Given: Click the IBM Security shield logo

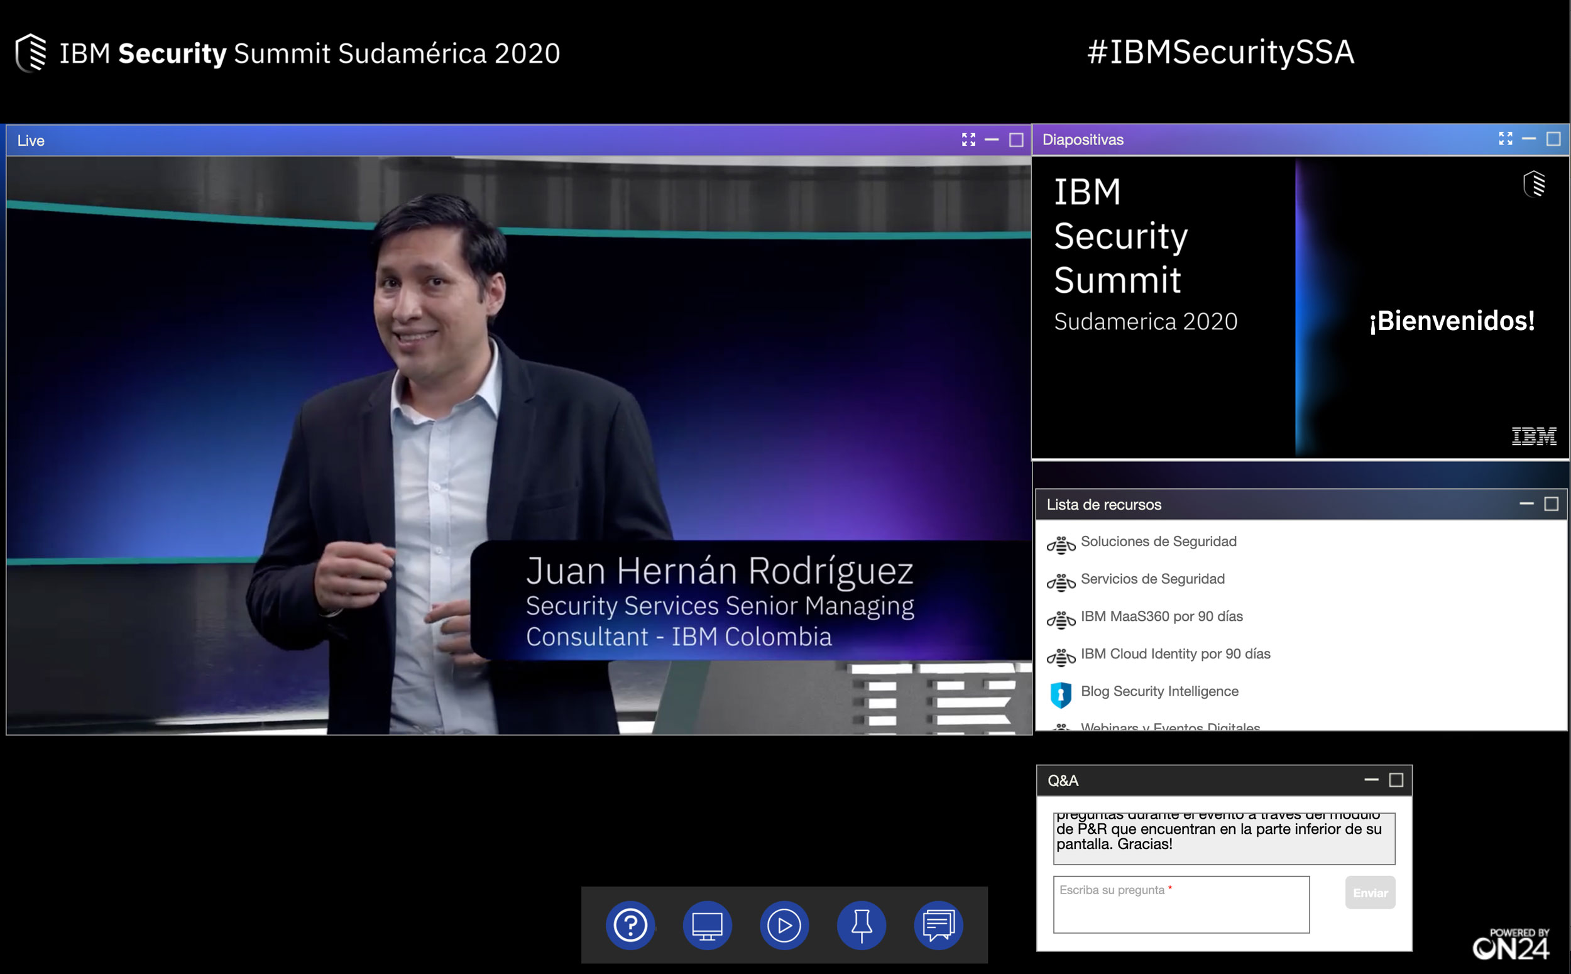Looking at the screenshot, I should tap(31, 53).
